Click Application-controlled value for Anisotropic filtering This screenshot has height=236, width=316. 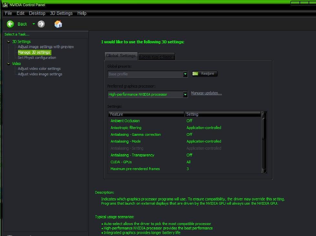click(204, 128)
